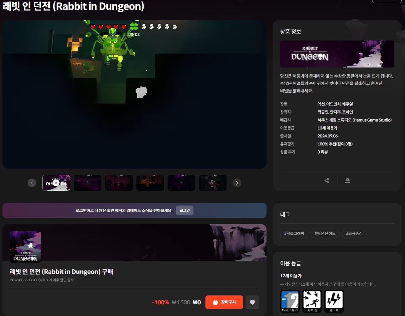405x316 pixels.
Task: Click publisher "하무스 게임 스튜디오 (Hamus Game Studio)"
Action: 355,120
